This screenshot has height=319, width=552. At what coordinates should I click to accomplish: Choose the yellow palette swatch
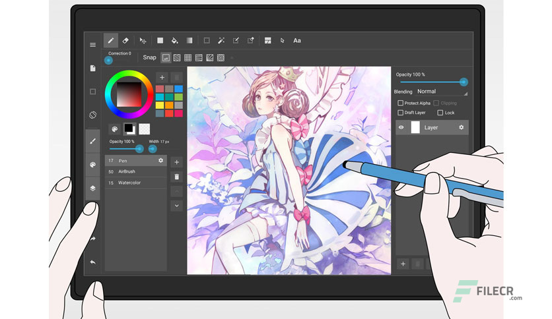point(160,105)
